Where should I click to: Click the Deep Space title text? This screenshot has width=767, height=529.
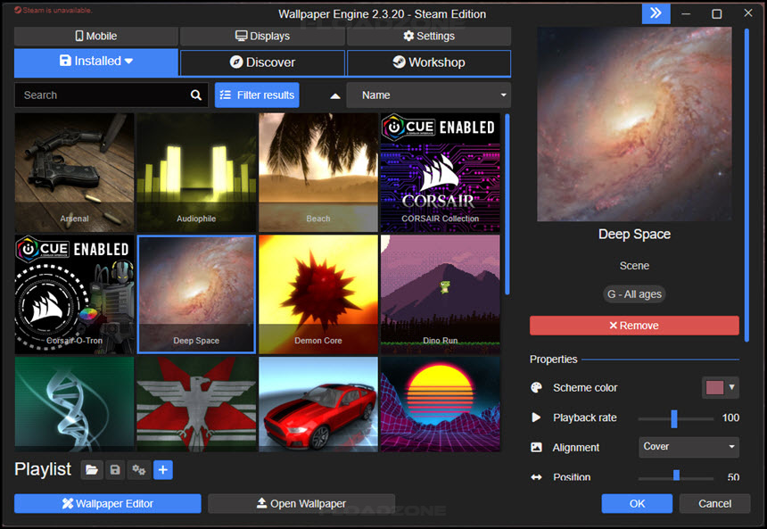coord(634,235)
